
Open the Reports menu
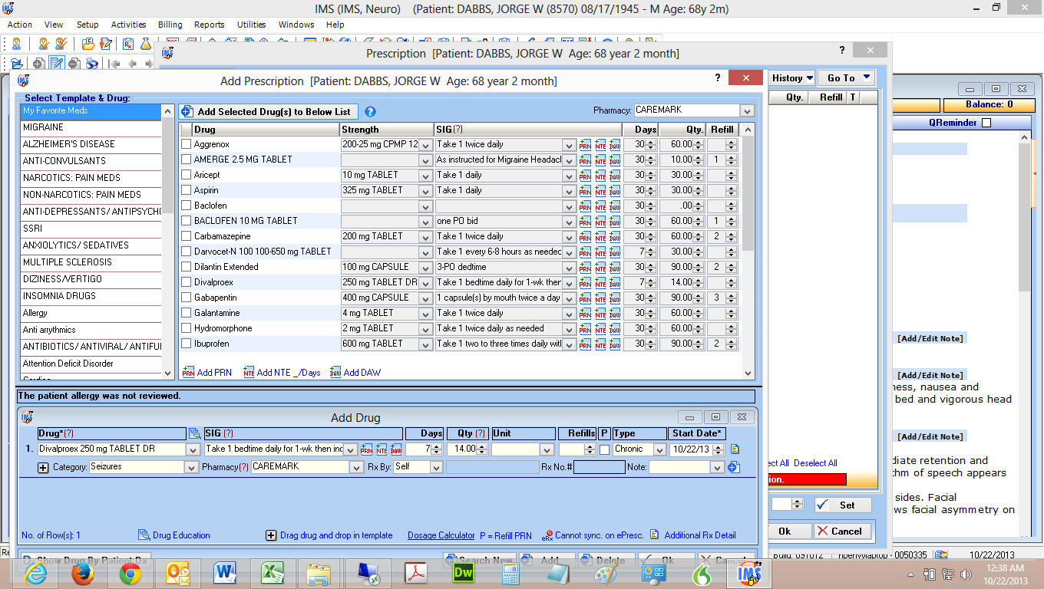[209, 25]
